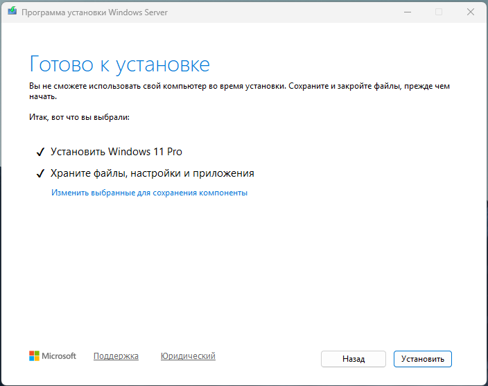Screen dimensions: 488x386
Task: Click the Готово к установке heading
Action: tap(119, 65)
